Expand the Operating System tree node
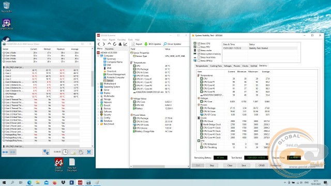 98,87
